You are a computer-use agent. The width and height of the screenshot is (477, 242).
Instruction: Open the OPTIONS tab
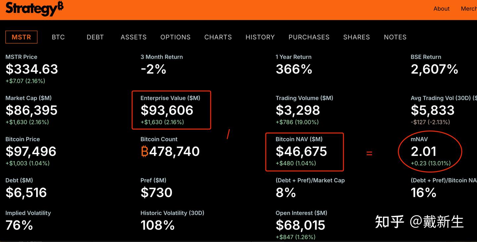175,37
